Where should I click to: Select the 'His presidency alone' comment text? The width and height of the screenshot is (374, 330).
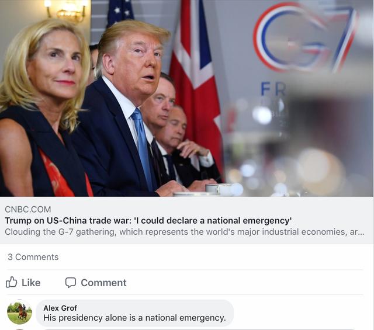134,318
